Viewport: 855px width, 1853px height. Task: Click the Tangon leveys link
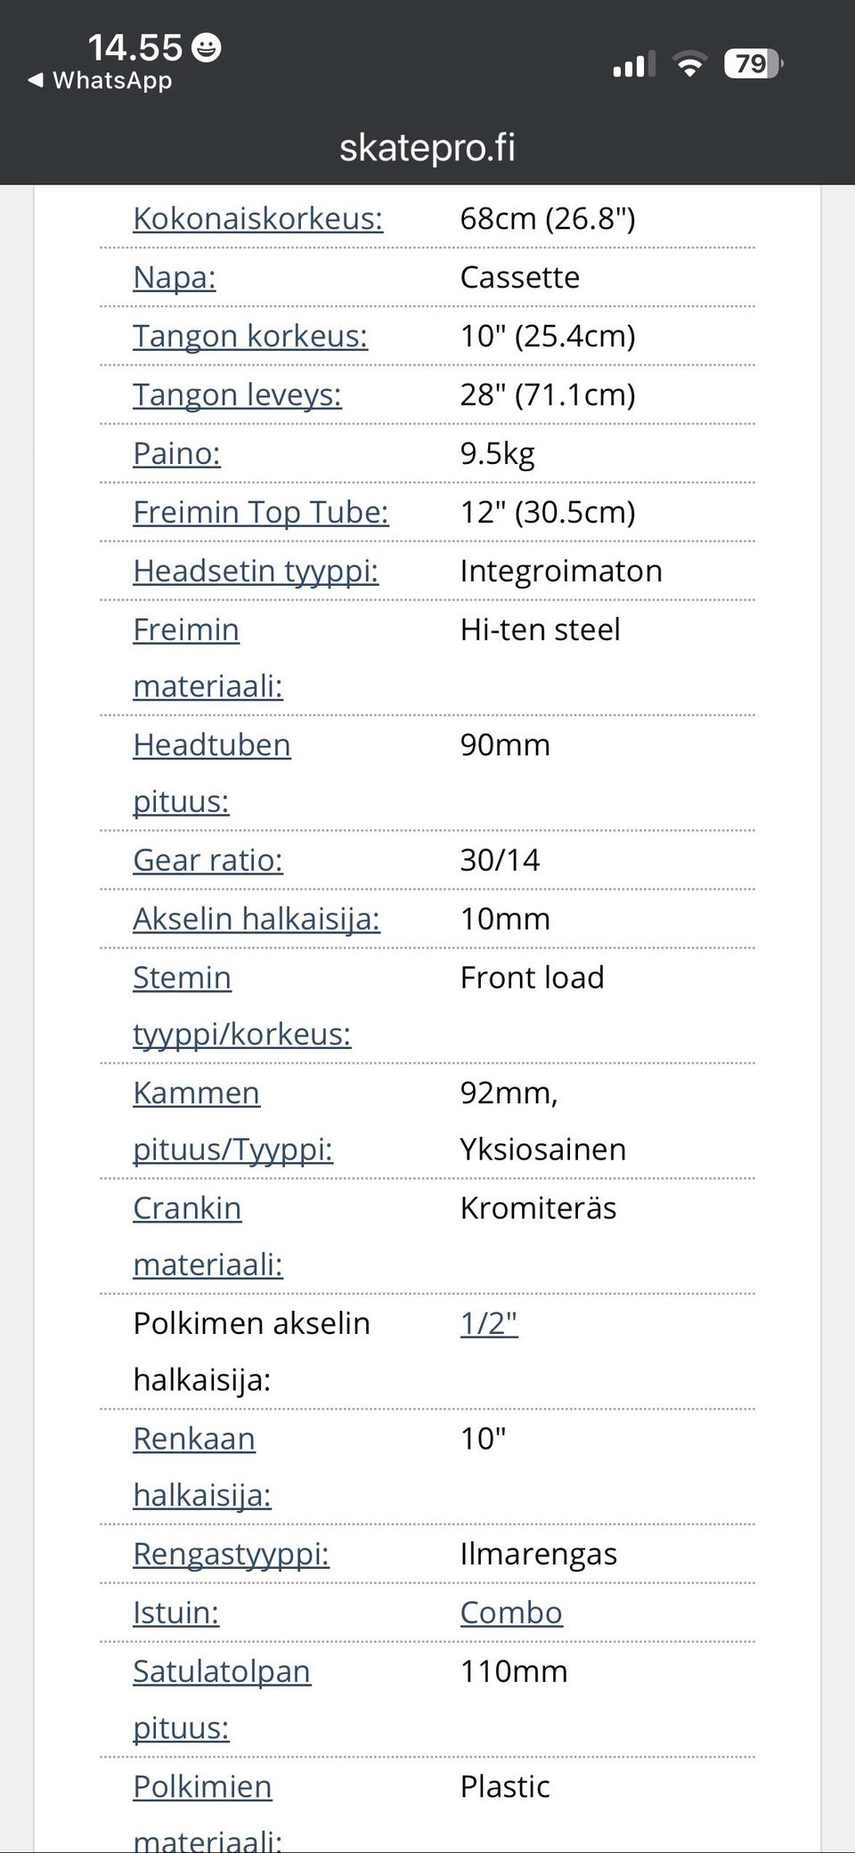[237, 394]
